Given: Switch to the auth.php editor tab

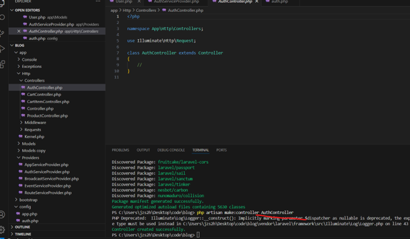Looking at the screenshot, I should (279, 2).
